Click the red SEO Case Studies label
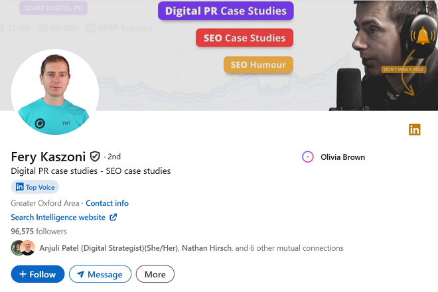 (244, 38)
